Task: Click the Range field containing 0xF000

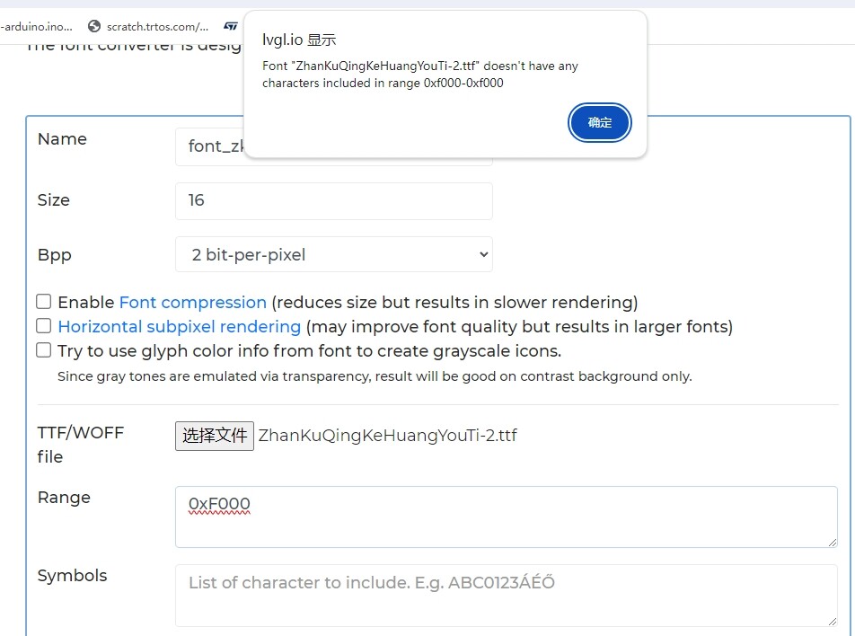Action: (506, 517)
